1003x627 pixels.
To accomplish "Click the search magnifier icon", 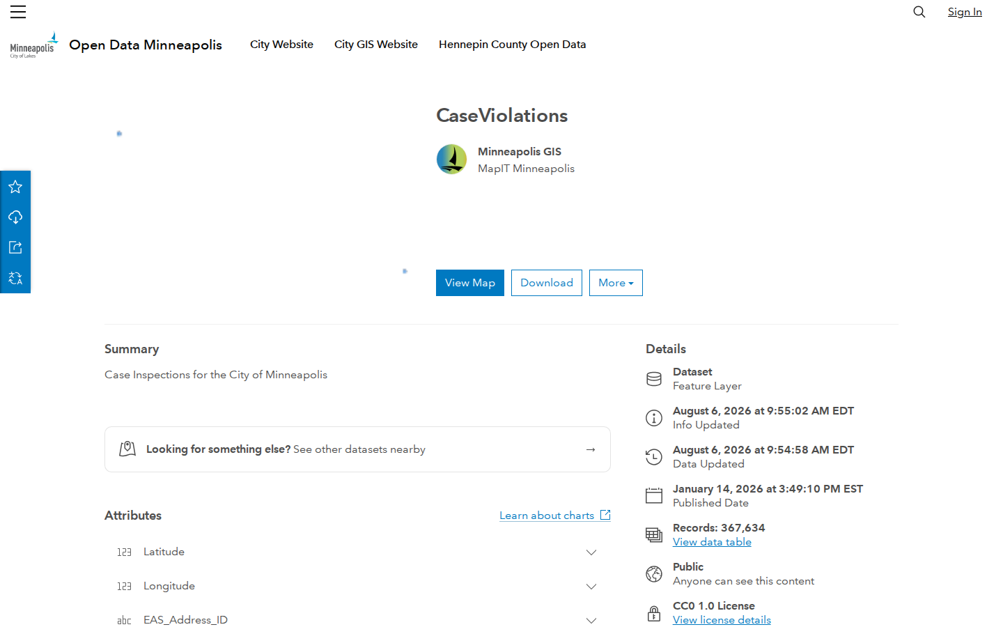I will [919, 12].
